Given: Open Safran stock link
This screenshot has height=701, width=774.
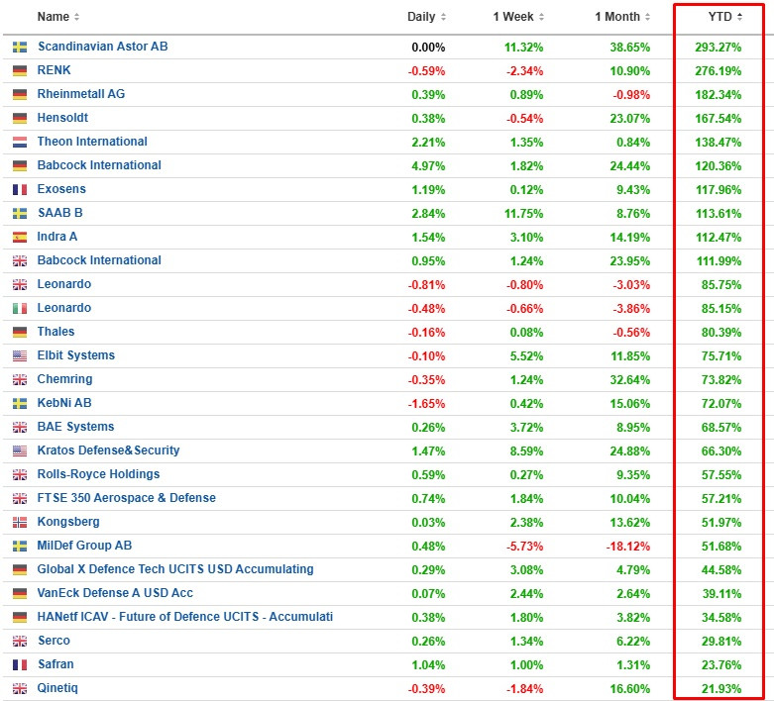Looking at the screenshot, I should pos(55,664).
